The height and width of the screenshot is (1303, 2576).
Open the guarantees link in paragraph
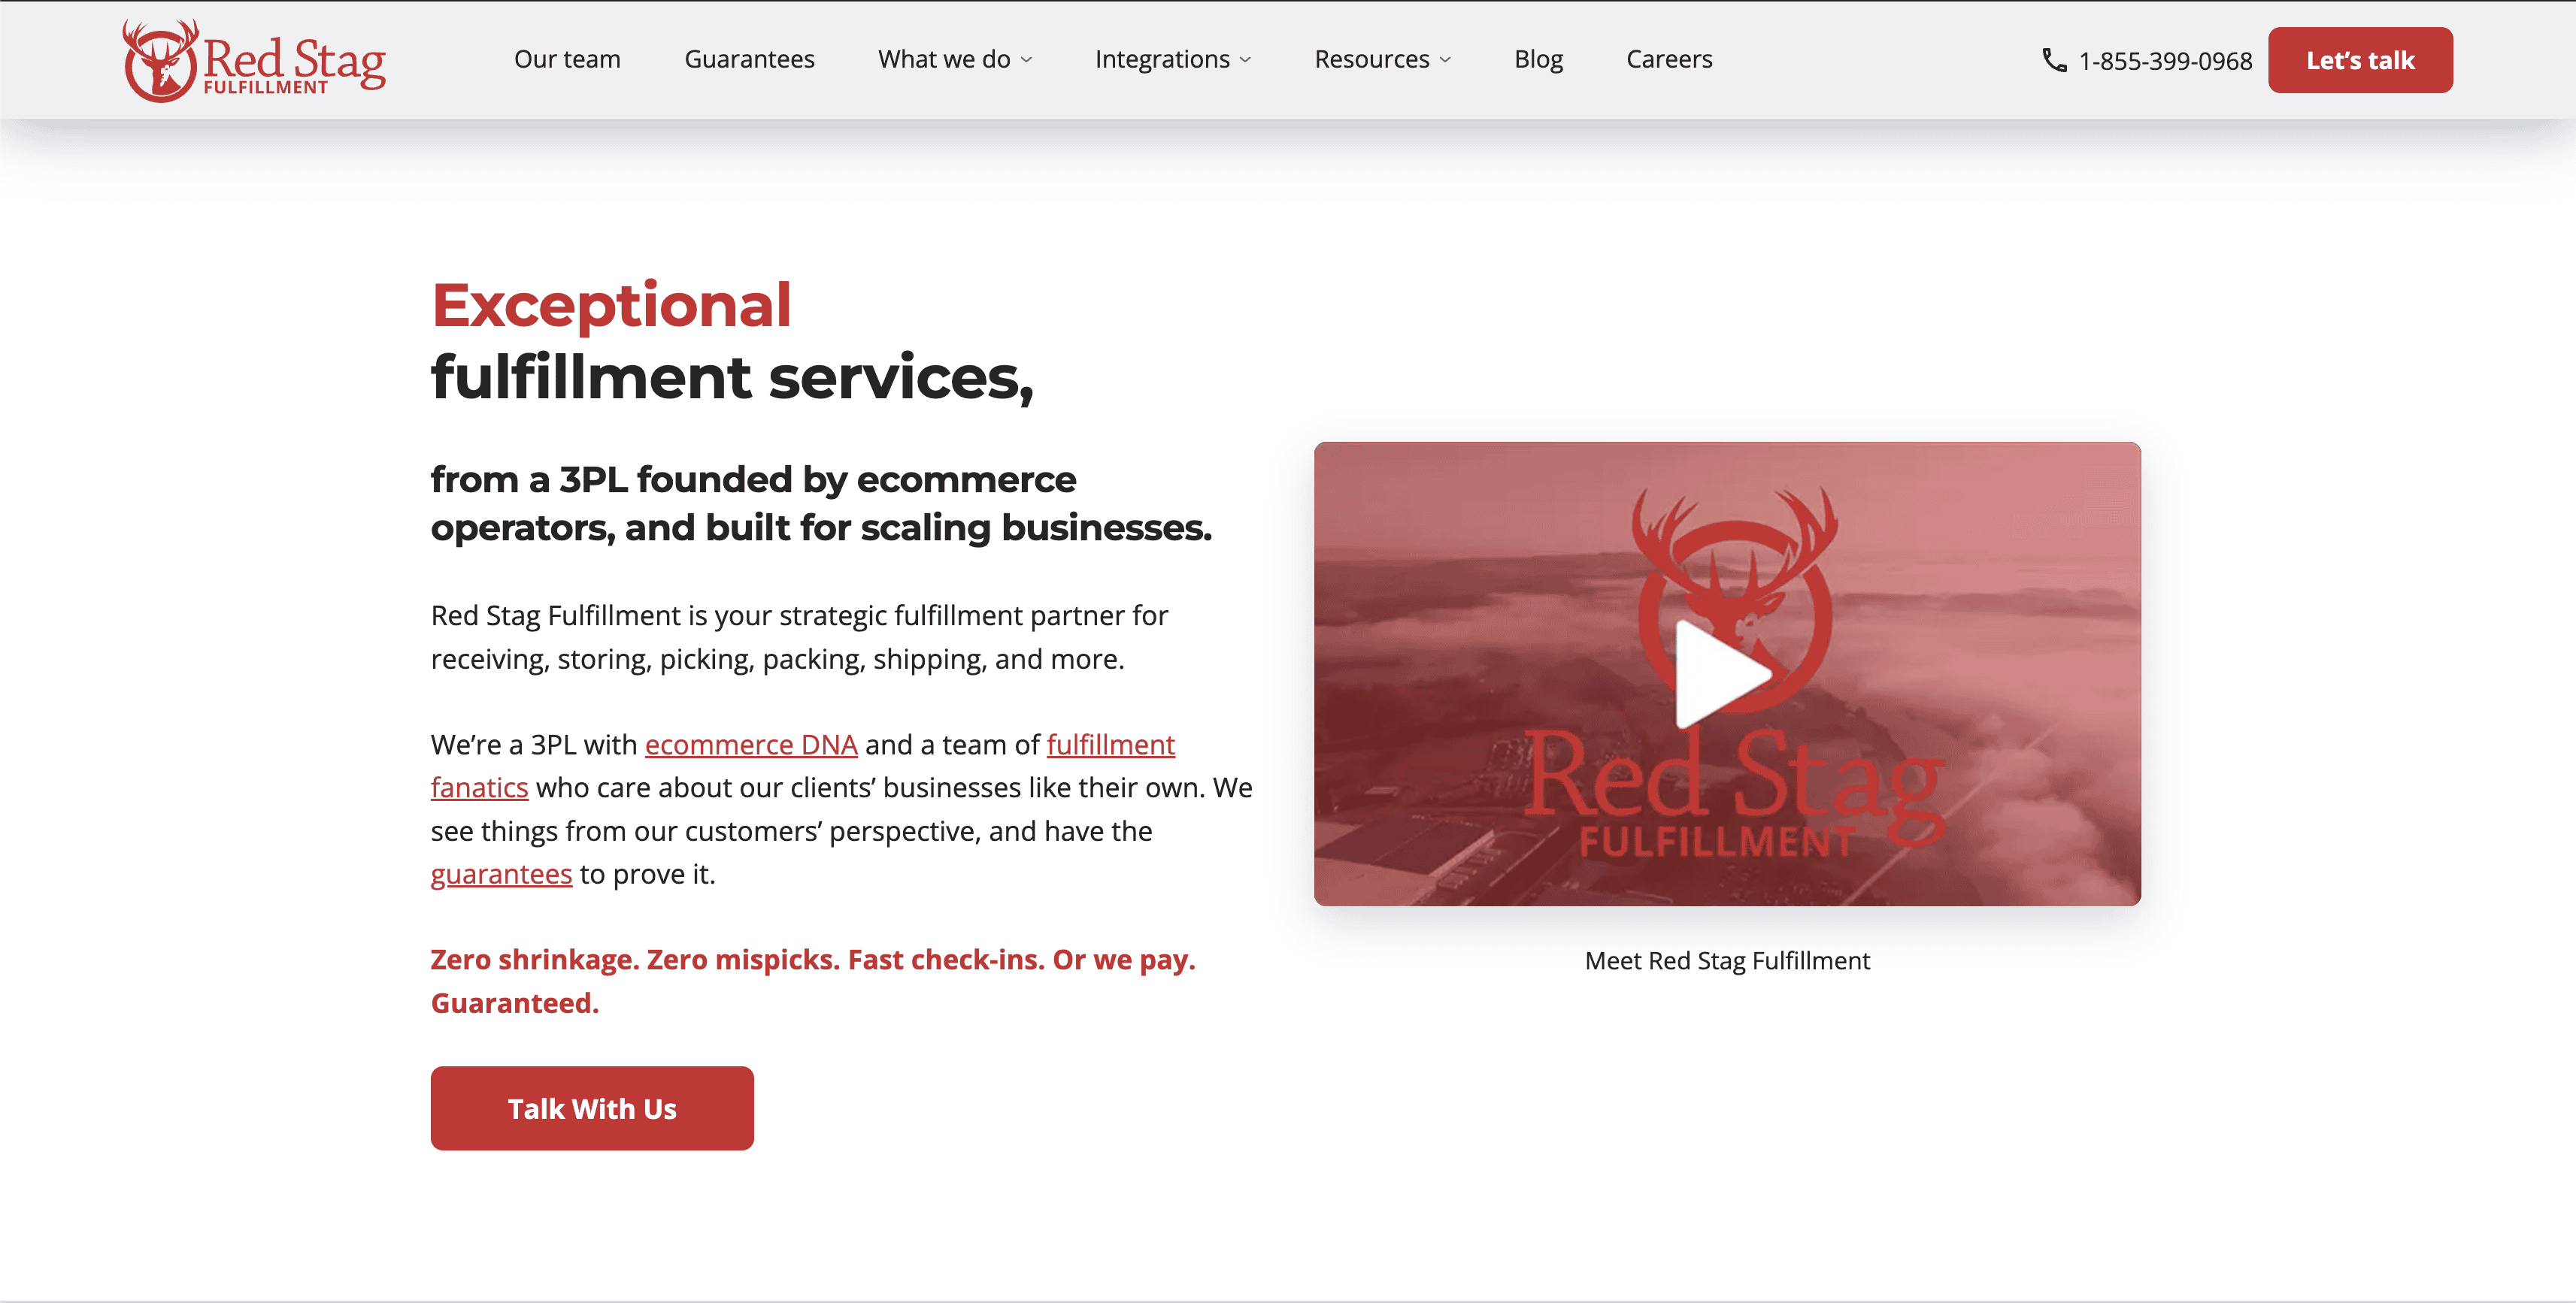click(501, 875)
